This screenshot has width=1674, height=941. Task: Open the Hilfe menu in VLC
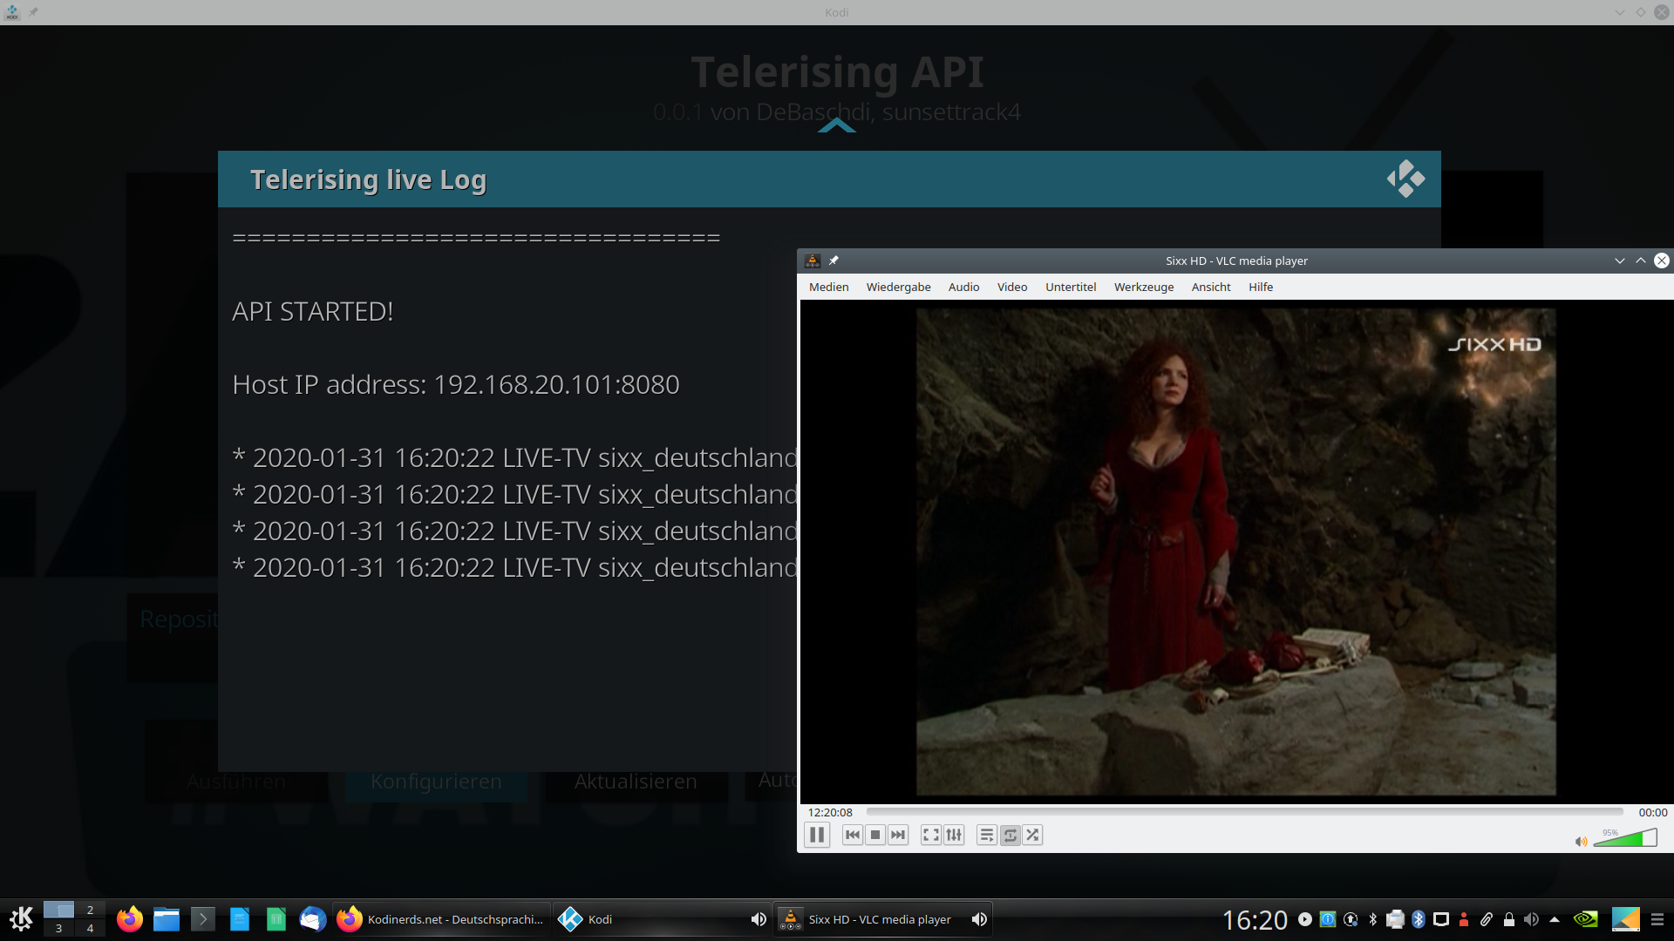click(1261, 287)
